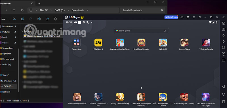Click the Android Back button
227x108 pixels.
pyautogui.click(x=224, y=87)
